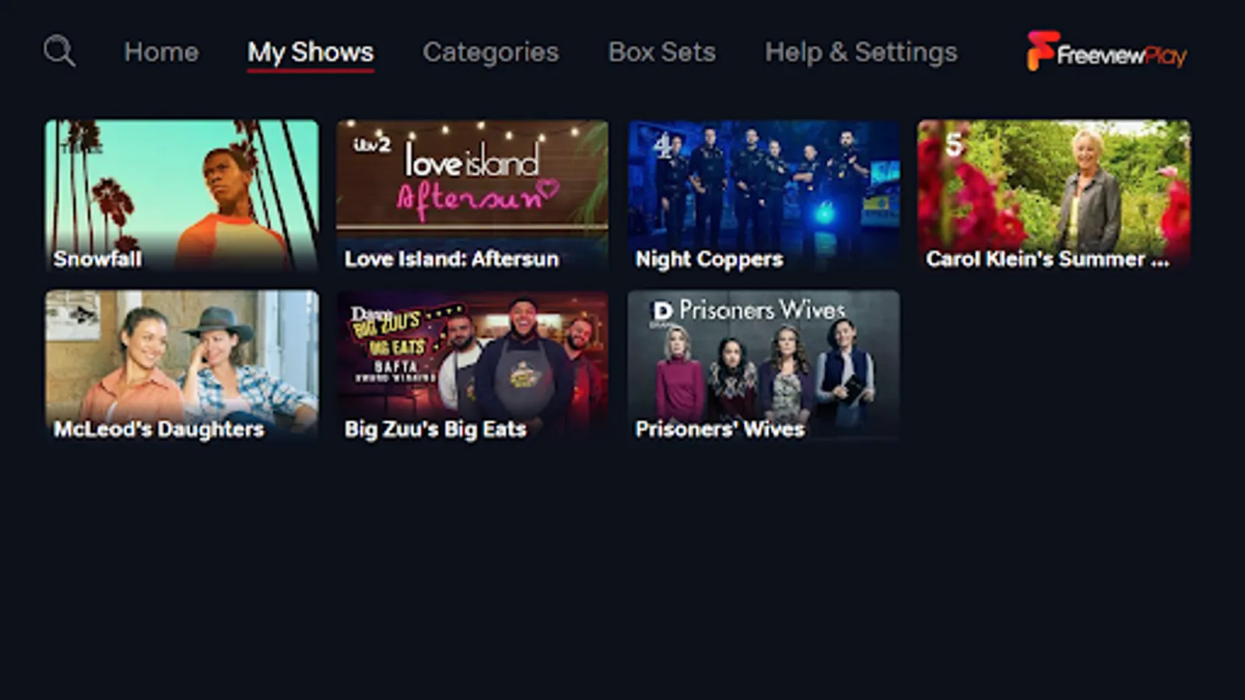Click ITV2 logo on Love Island poster
Screen dimensions: 1245x700
(372, 145)
